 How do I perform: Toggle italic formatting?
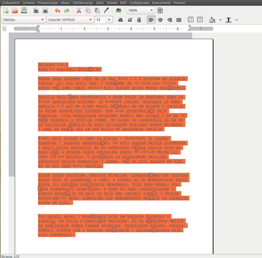pos(130,20)
